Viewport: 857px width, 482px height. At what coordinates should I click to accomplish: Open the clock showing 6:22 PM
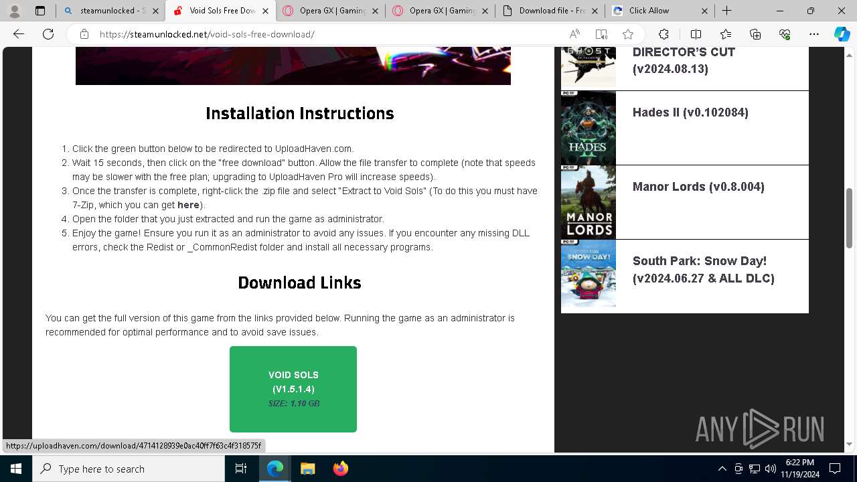point(799,469)
